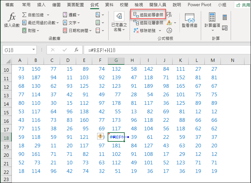This screenshot has height=183, width=251.
Task: Click Trace Dependents button
Action: click(x=148, y=23)
